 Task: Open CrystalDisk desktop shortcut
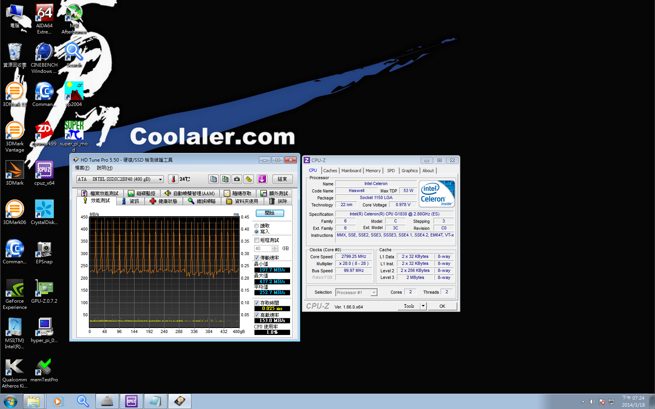[44, 212]
